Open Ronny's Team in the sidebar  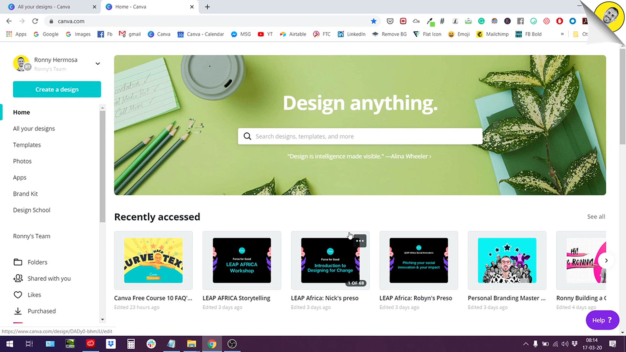32,236
